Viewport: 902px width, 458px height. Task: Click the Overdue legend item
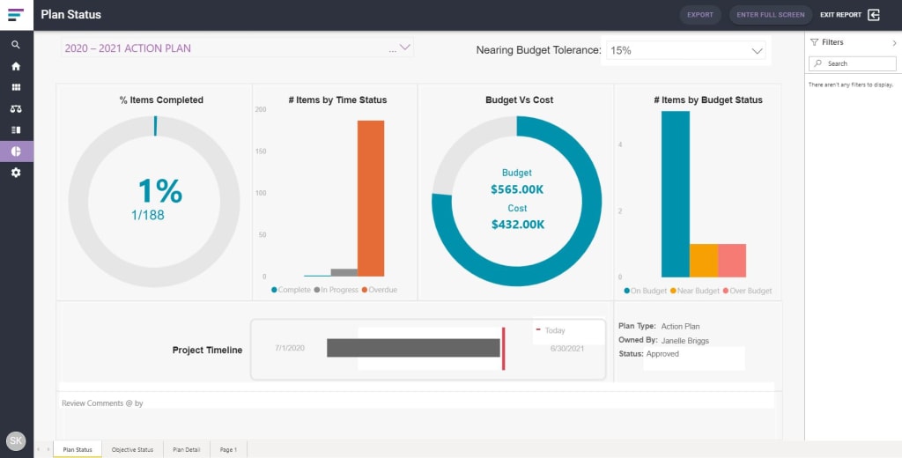click(x=379, y=290)
